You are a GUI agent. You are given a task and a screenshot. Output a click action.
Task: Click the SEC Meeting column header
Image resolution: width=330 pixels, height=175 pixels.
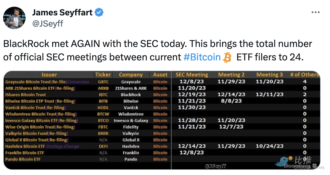tap(192, 75)
